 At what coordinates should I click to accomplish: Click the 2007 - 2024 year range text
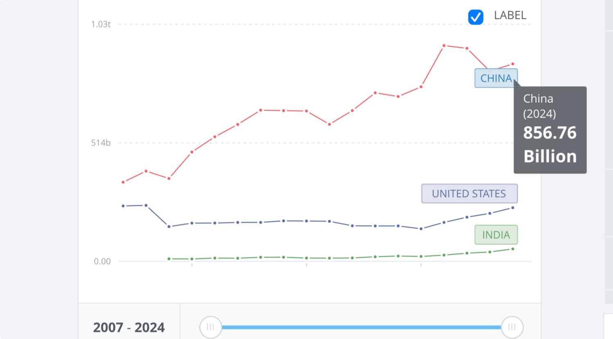pos(129,327)
